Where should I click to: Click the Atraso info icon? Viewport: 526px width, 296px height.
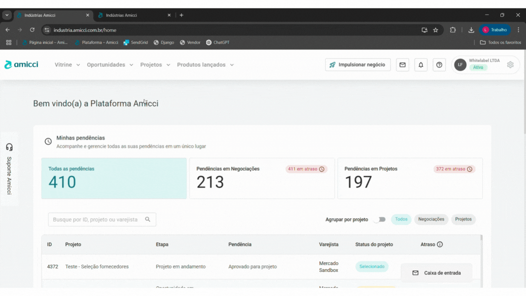pyautogui.click(x=440, y=244)
